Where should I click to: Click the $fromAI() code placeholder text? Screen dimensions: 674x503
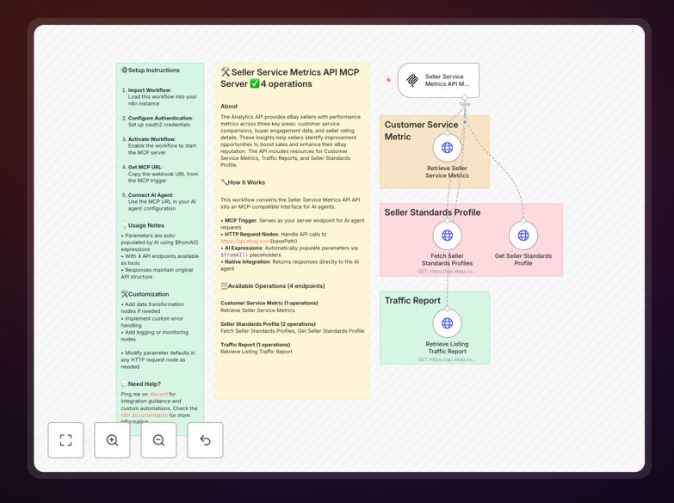234,255
